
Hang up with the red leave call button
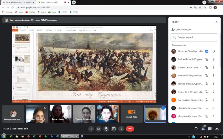(130, 129)
